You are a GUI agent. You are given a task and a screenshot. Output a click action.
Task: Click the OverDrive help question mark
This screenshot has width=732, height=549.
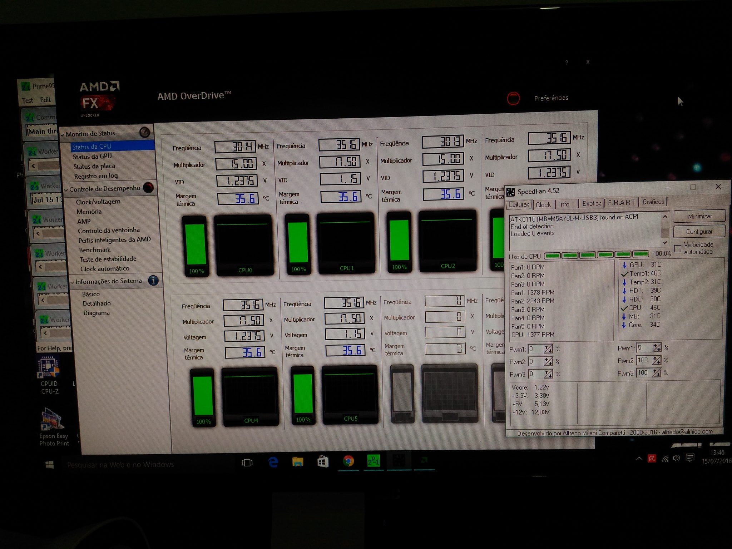tap(567, 63)
